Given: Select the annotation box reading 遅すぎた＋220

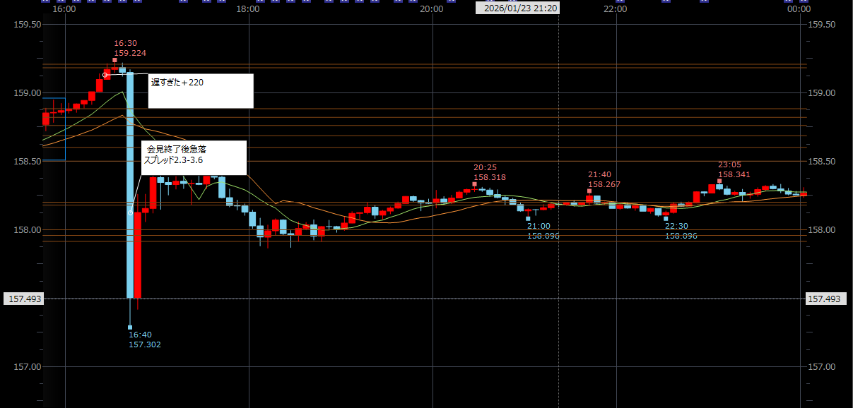Looking at the screenshot, I should 201,91.
